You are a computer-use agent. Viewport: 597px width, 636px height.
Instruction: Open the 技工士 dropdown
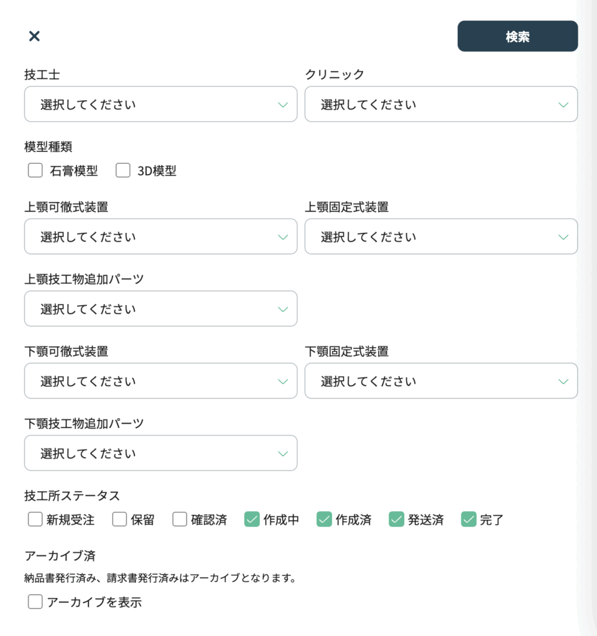point(160,104)
